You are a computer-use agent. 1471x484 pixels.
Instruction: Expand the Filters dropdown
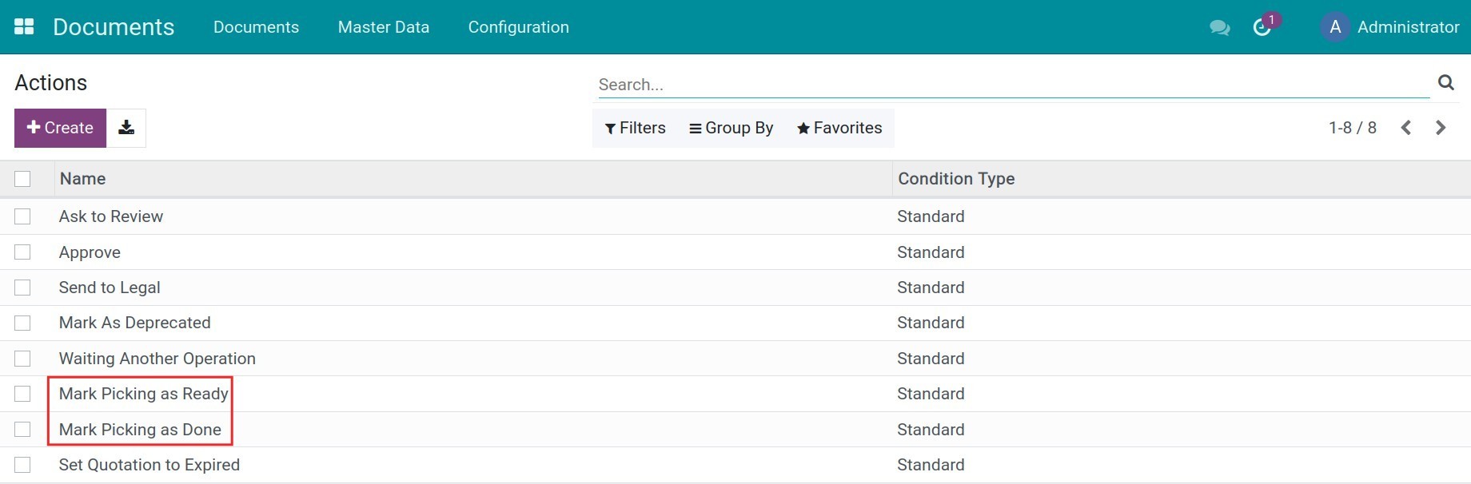(x=636, y=128)
